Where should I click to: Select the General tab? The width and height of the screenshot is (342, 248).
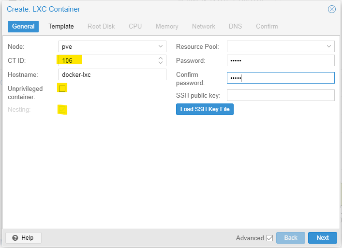point(23,26)
